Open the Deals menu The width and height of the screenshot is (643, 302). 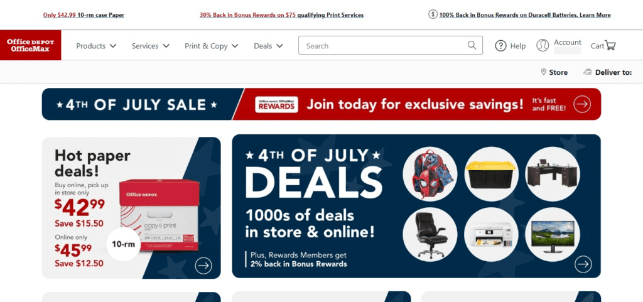coord(268,46)
